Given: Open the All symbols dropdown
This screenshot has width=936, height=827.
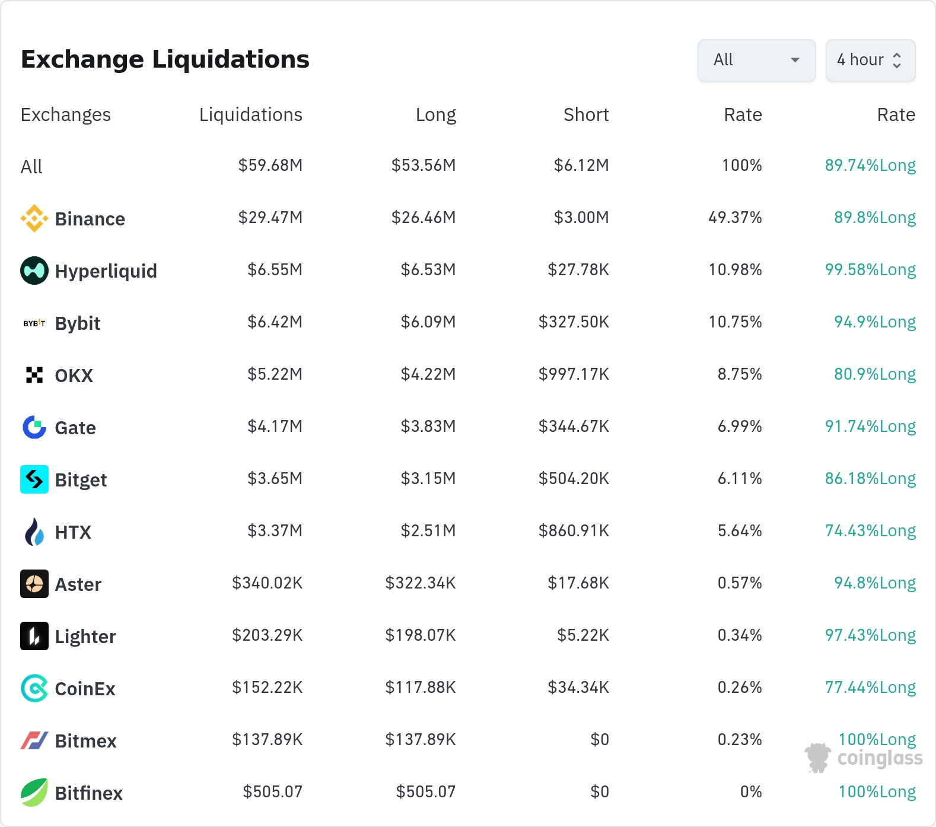Looking at the screenshot, I should pos(757,60).
